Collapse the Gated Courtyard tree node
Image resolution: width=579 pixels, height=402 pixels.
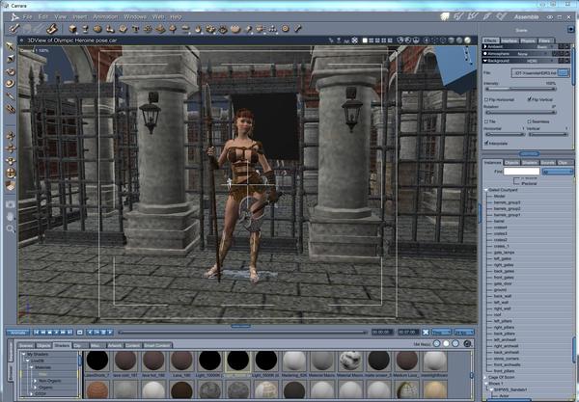click(486, 190)
